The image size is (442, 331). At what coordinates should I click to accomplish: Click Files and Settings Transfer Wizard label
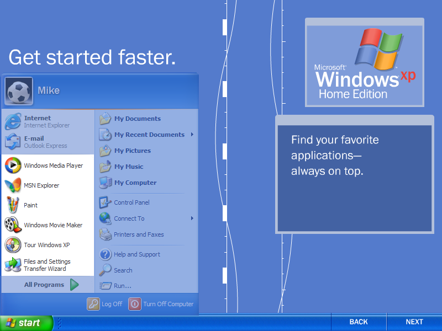(x=47, y=265)
